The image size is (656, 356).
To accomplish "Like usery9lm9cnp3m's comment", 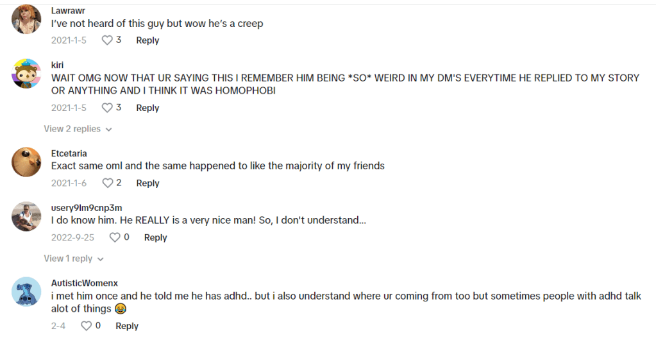I will [x=115, y=238].
